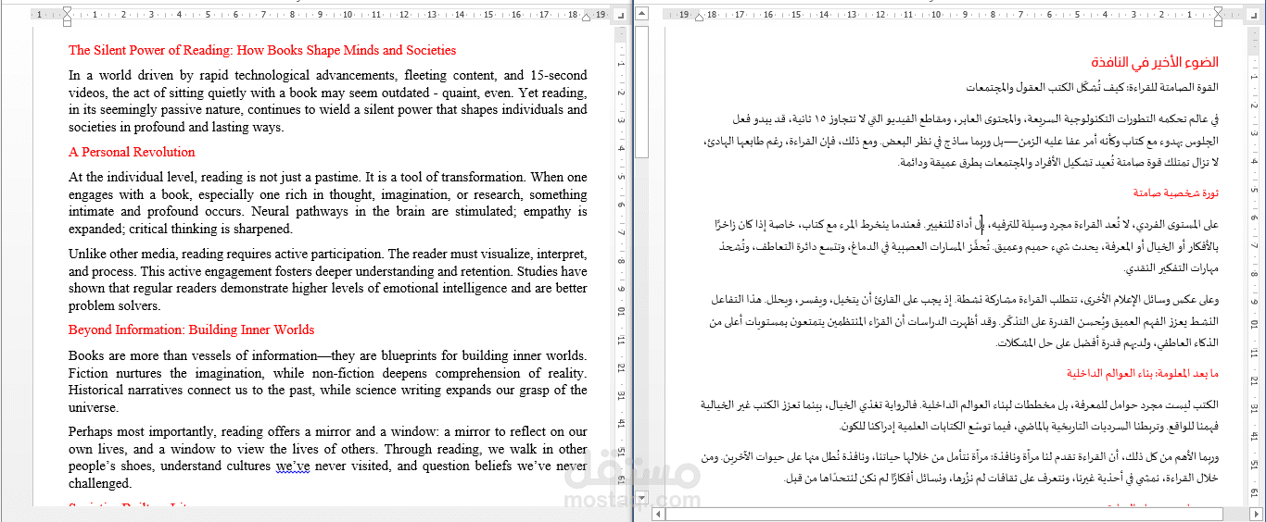Click the paragraph starting 'Perhaps most importantly'
Screen dimensions: 1266x522
pyautogui.click(x=328, y=457)
